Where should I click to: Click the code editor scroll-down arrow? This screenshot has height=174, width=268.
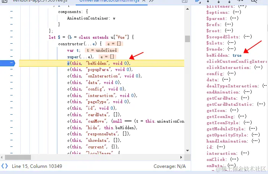(x=187, y=151)
